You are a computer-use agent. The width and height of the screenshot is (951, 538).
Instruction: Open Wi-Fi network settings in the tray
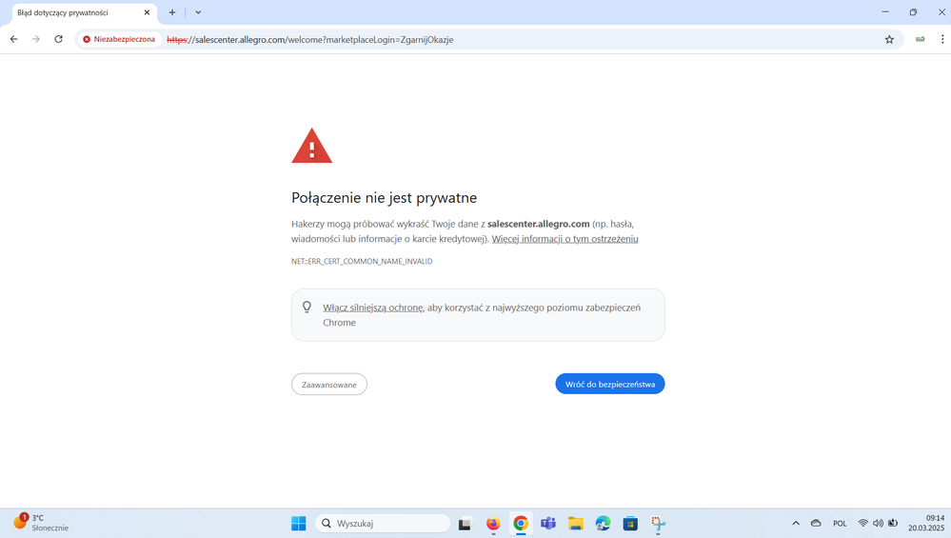tap(863, 523)
